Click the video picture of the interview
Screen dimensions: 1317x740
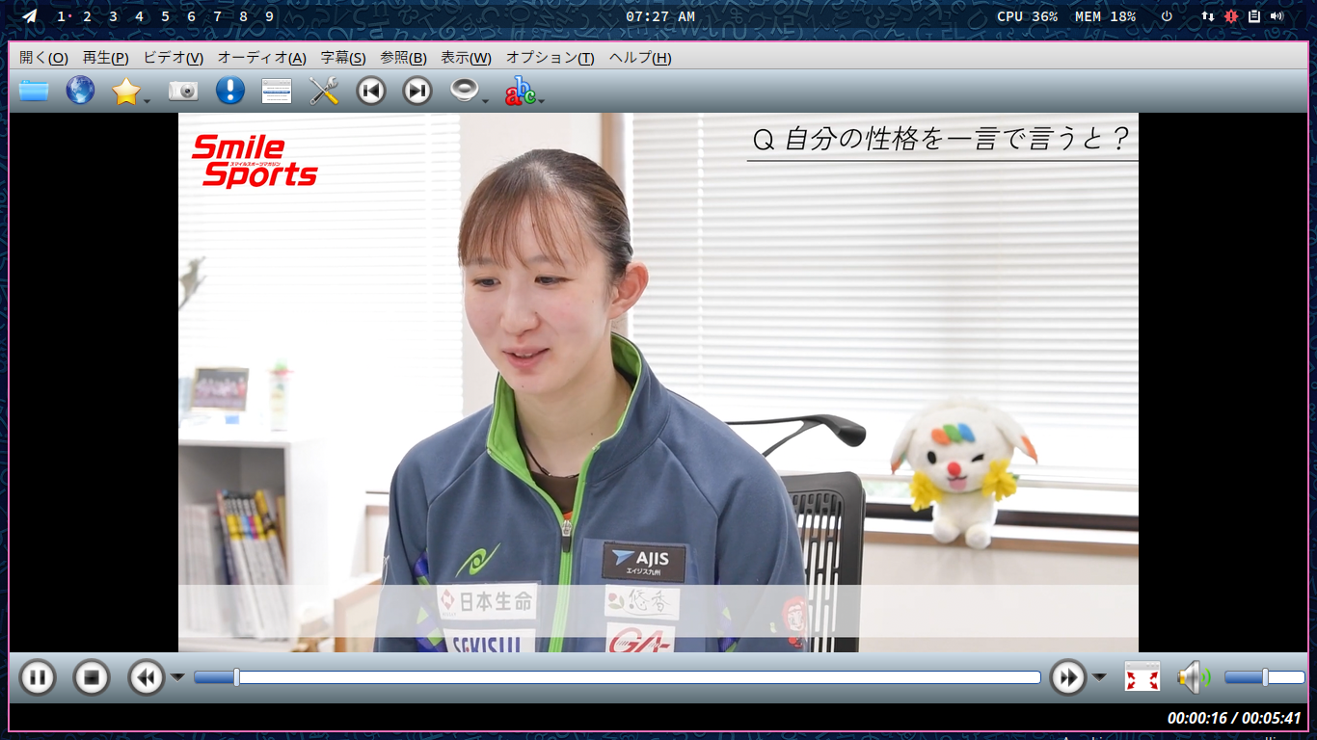(x=658, y=383)
